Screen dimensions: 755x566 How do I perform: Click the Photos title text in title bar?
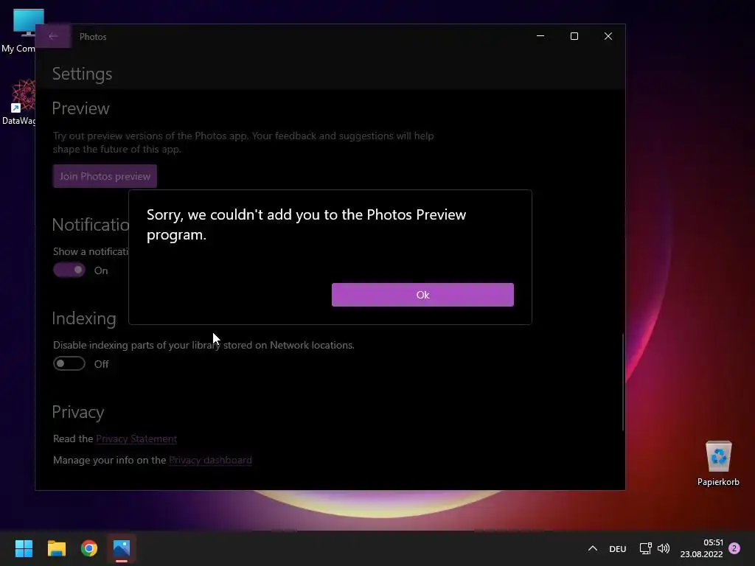(93, 37)
